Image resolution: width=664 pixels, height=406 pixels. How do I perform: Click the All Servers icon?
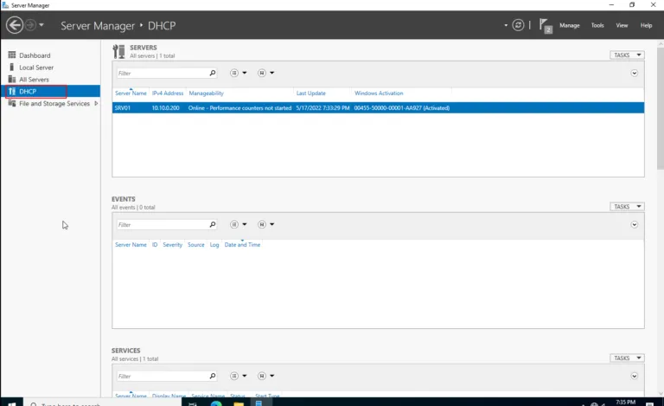[x=12, y=80]
